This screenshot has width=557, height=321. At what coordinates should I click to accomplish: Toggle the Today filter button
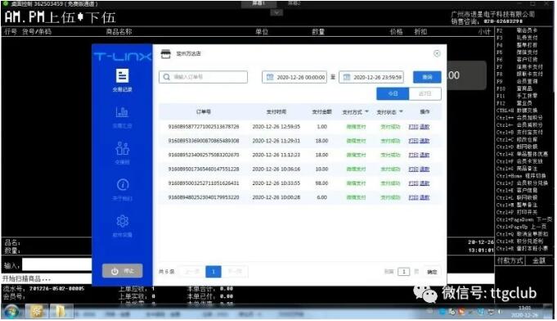tap(393, 94)
